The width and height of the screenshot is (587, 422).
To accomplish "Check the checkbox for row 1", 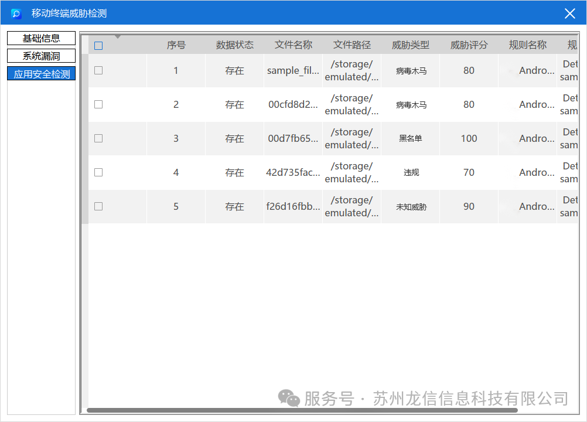I will pyautogui.click(x=98, y=70).
